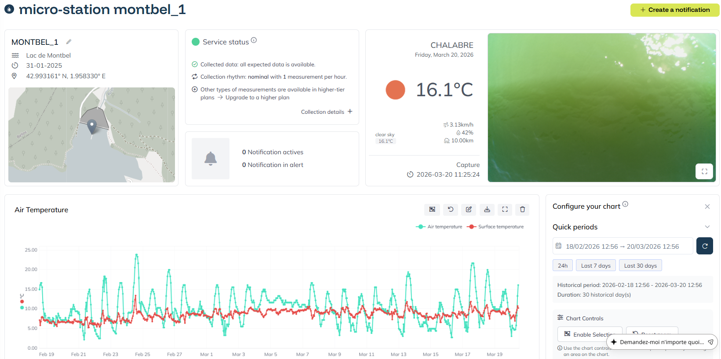The height and width of the screenshot is (359, 721).
Task: Delete the Air Temperature chart
Action: click(522, 210)
